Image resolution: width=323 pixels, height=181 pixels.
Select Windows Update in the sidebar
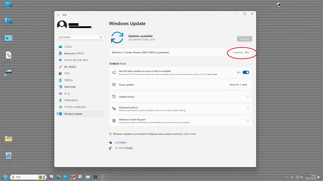(x=80, y=114)
